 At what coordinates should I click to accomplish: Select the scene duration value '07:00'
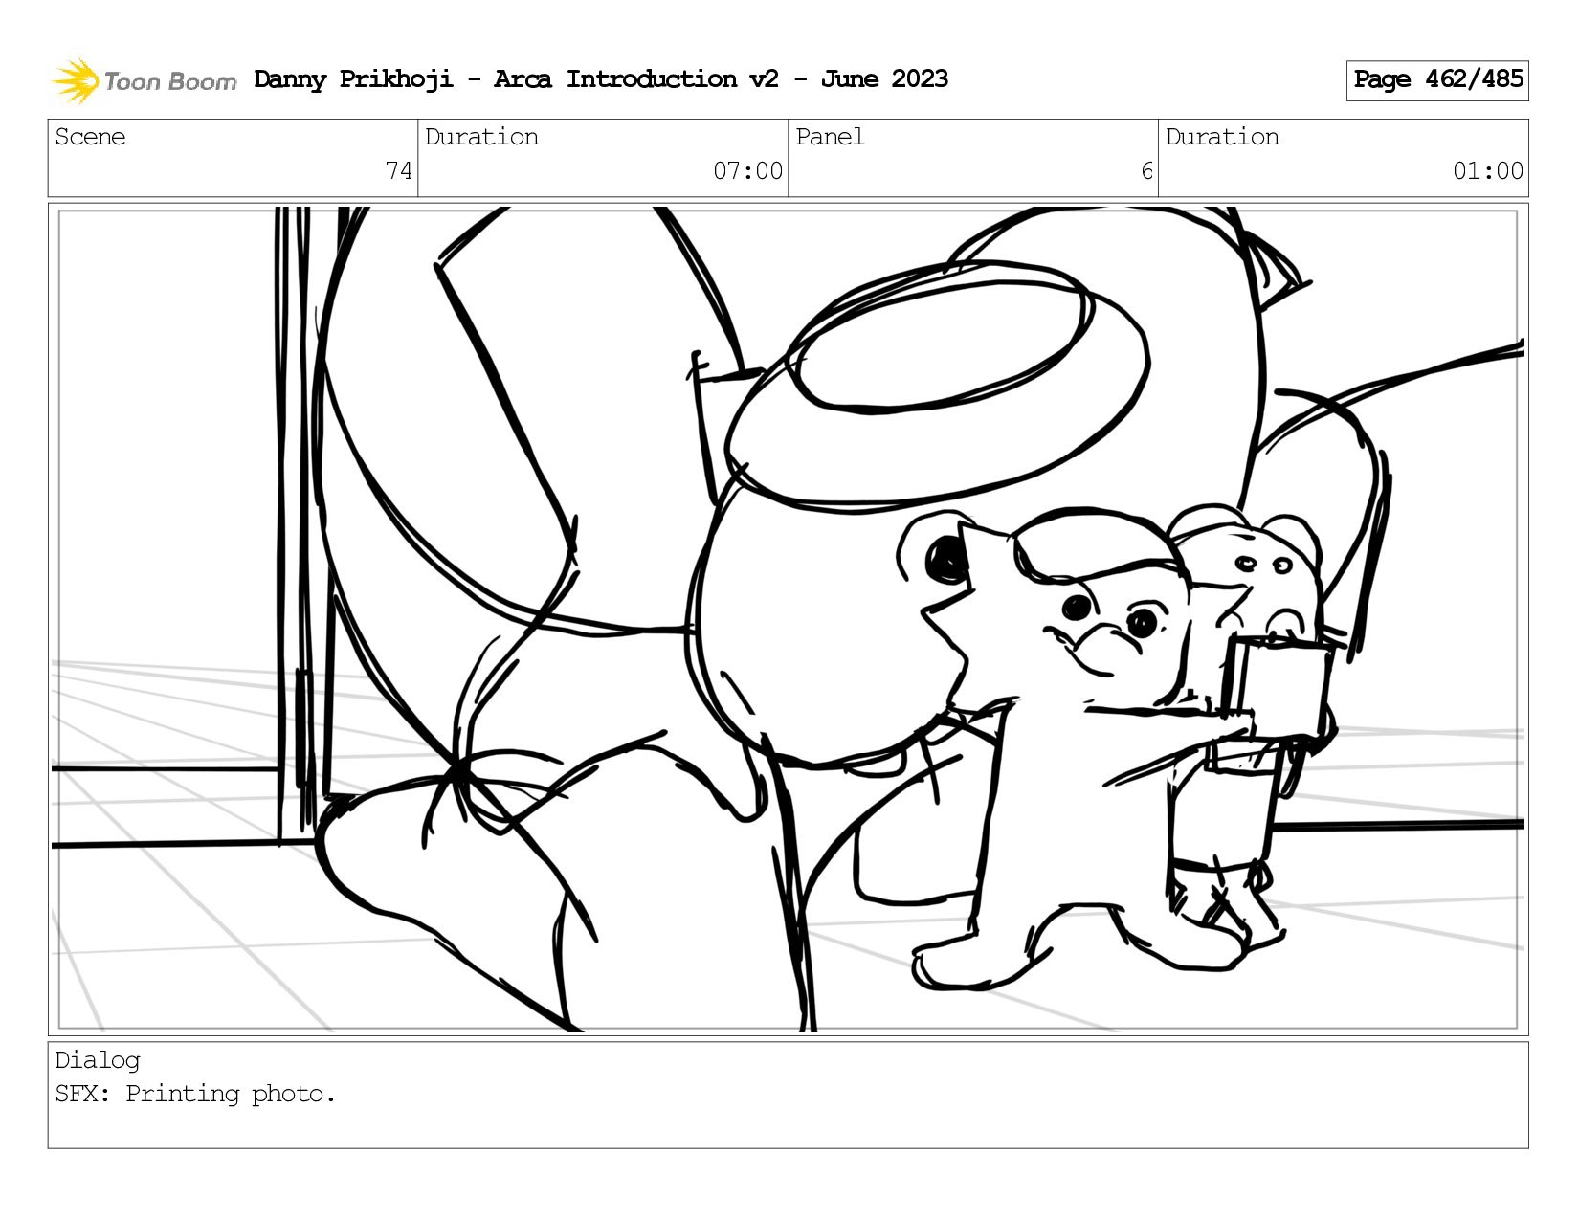tap(747, 171)
